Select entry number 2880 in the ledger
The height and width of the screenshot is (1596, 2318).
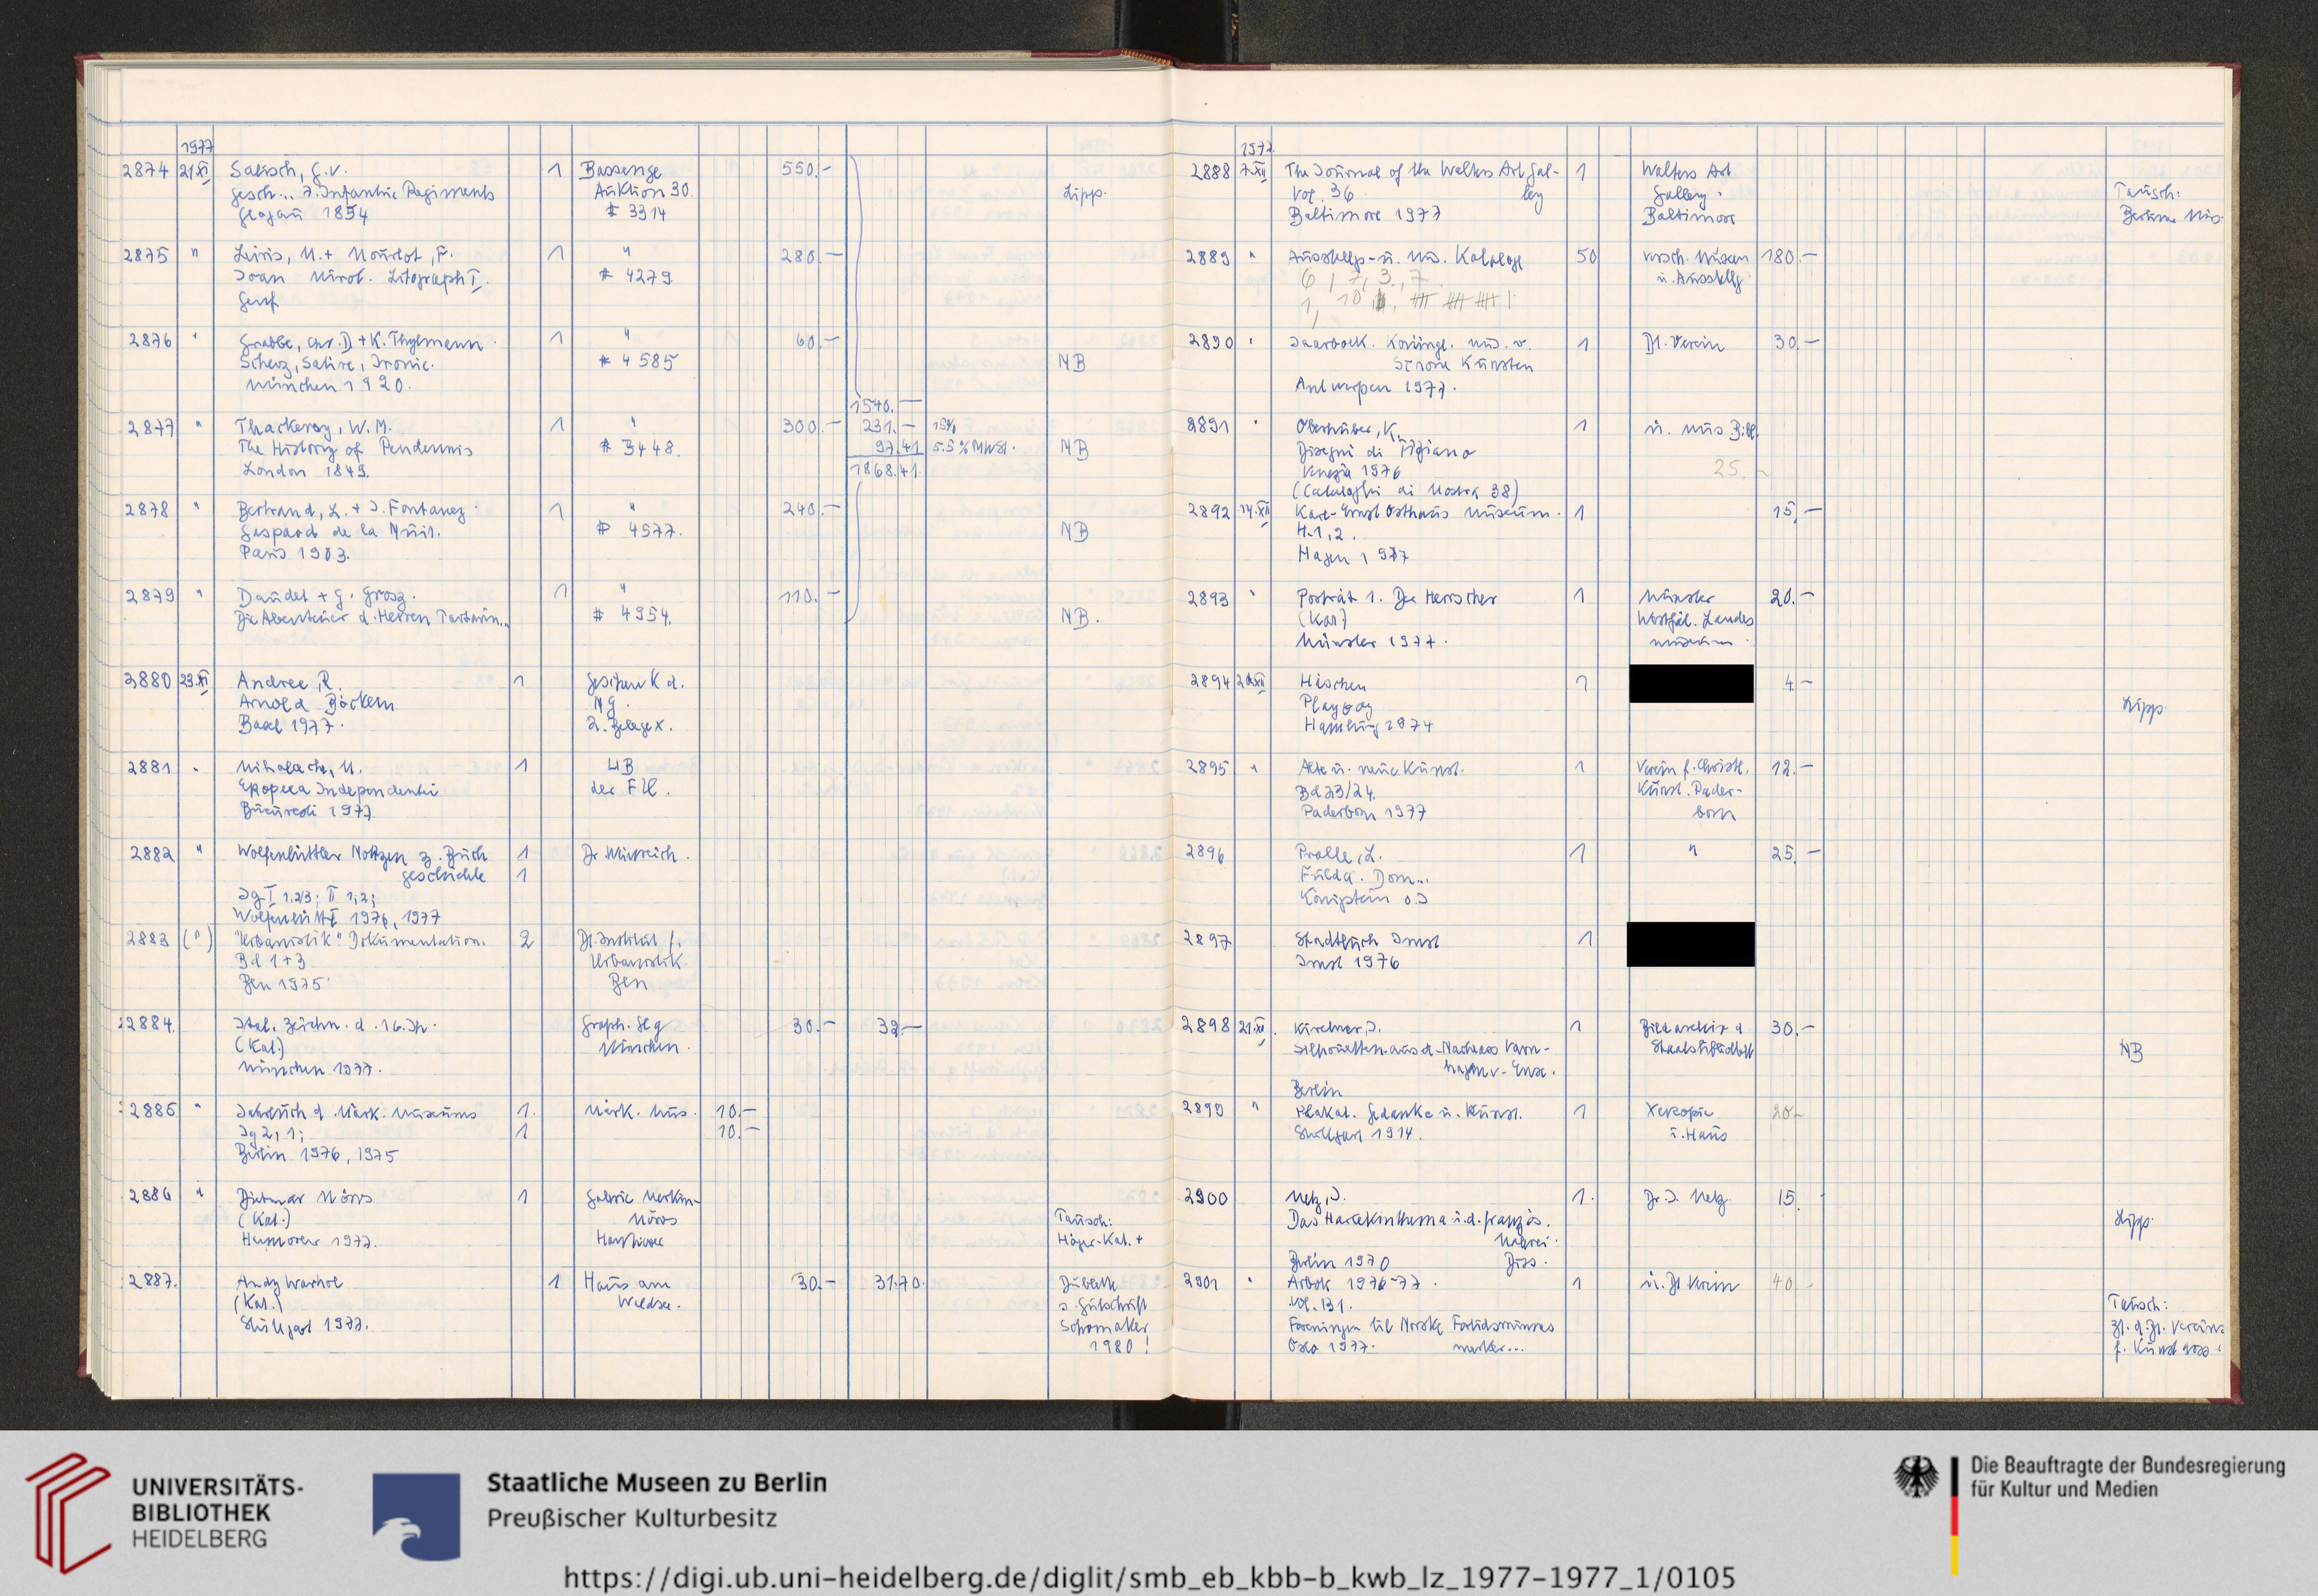tap(148, 682)
